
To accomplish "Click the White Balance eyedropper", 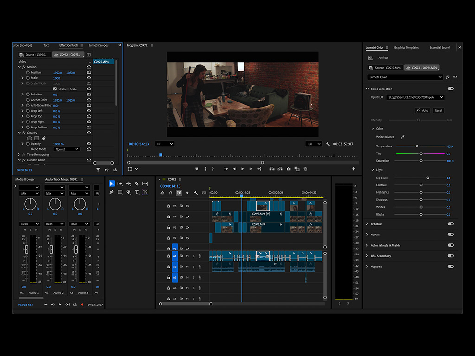I will 403,138.
